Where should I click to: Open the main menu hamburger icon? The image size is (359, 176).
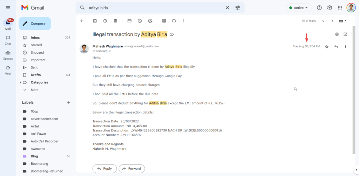8,8
